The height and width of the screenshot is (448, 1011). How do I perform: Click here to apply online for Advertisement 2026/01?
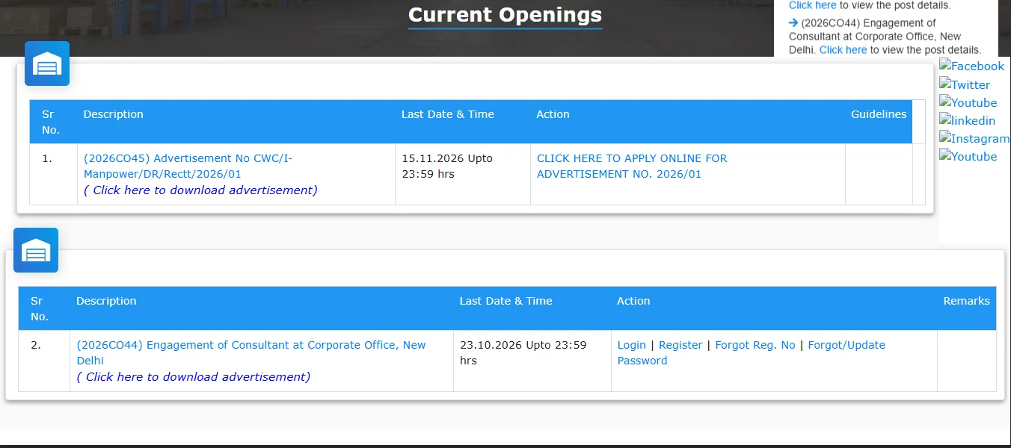tap(632, 166)
